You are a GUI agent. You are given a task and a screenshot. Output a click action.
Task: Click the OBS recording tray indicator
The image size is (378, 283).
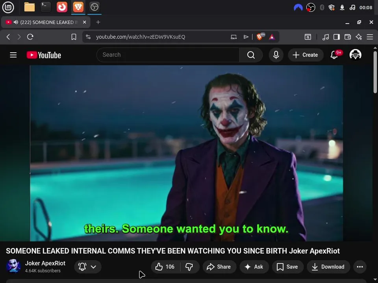311,8
